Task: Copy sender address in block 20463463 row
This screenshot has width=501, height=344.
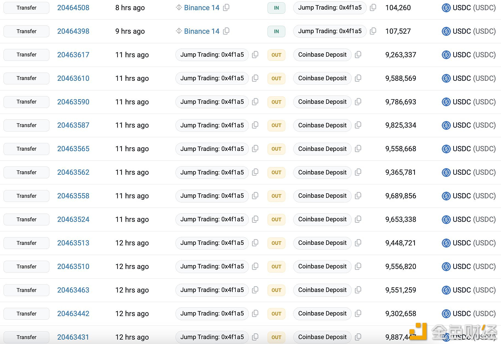Action: (255, 290)
